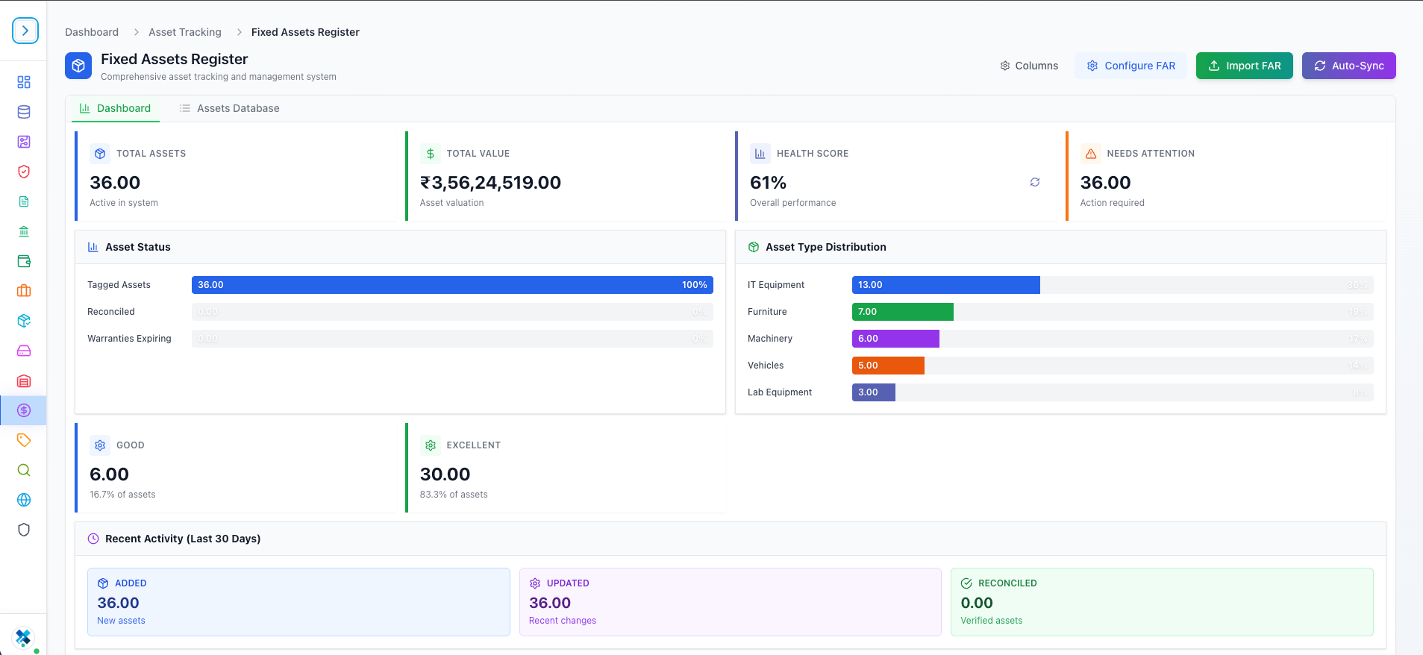Viewport: 1423px width, 655px height.
Task: Click the globe icon in sidebar
Action: (24, 500)
